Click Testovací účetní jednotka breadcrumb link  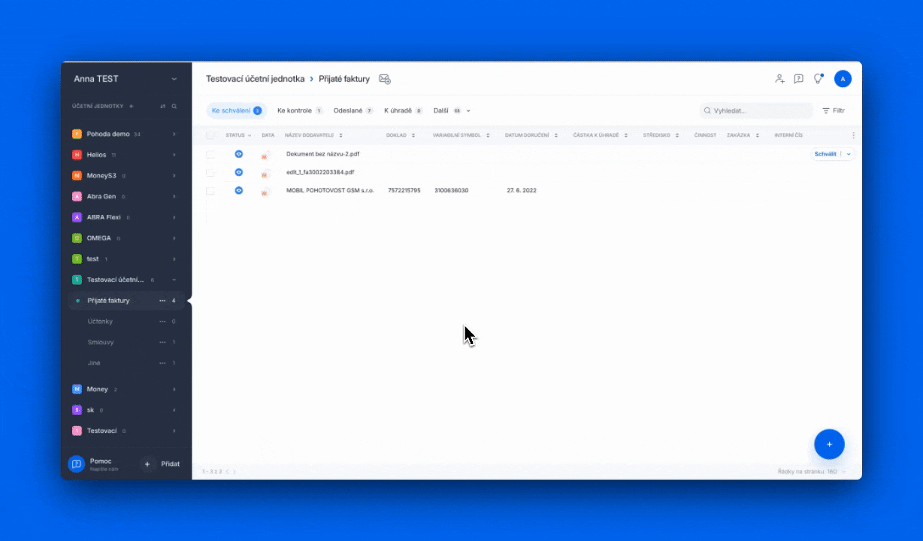tap(256, 79)
